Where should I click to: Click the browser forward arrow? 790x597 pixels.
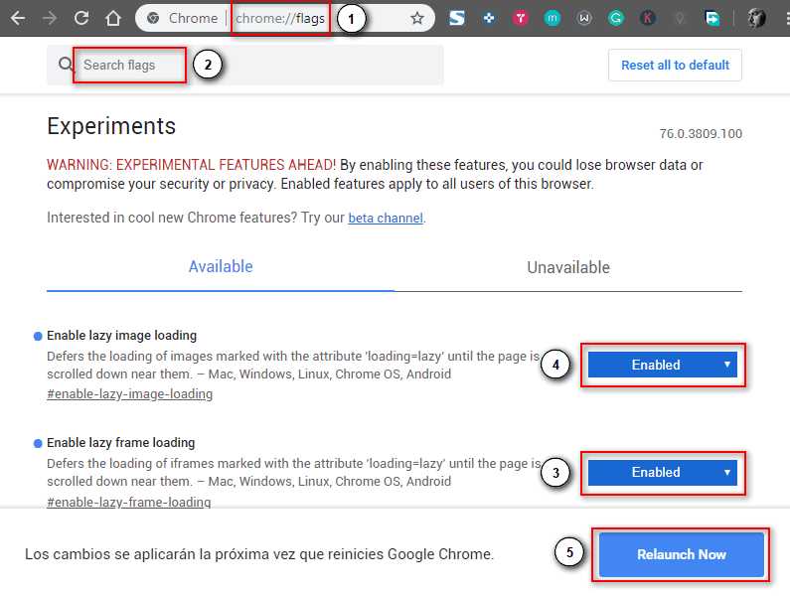(50, 19)
